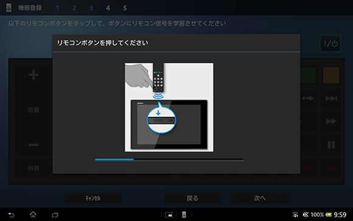The width and height of the screenshot is (353, 221).
Task: Tap the pause button
Action: click(331, 145)
